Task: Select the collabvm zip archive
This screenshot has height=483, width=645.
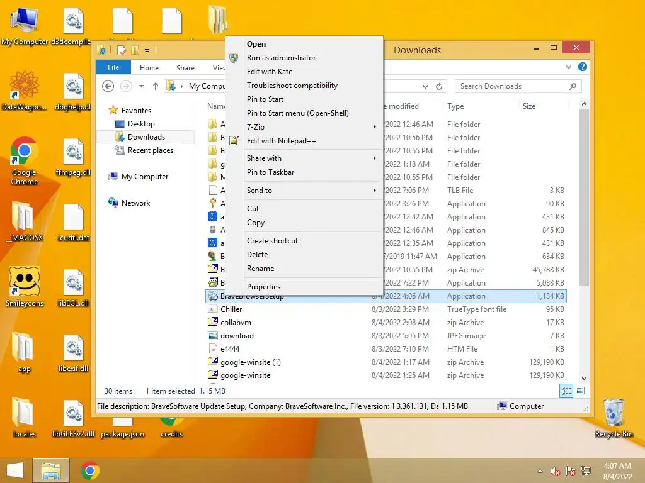Action: click(386, 323)
